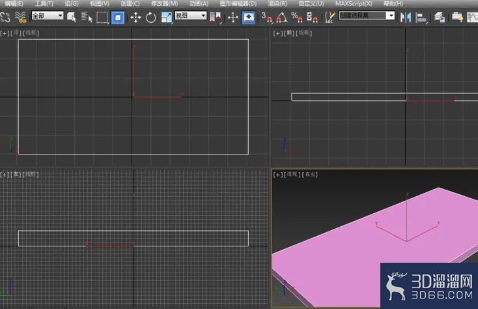
Task: Click the Curve Editor icon at toolbar end
Action: pos(473,18)
